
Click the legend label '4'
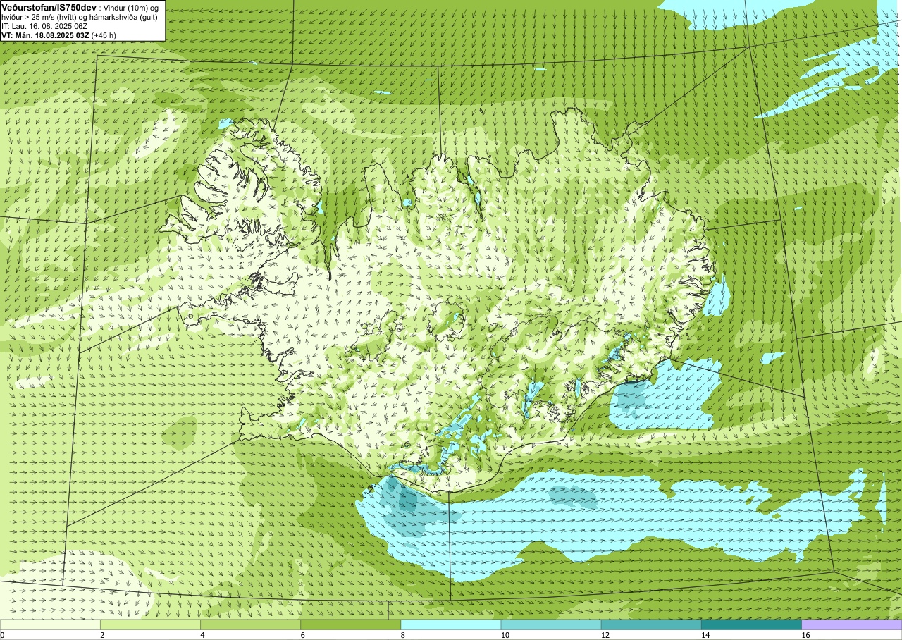click(202, 635)
